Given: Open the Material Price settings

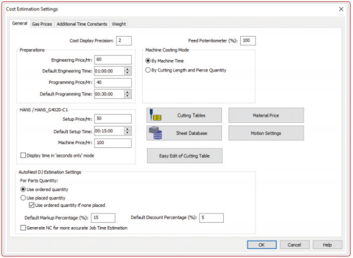Looking at the screenshot, I should 266,115.
